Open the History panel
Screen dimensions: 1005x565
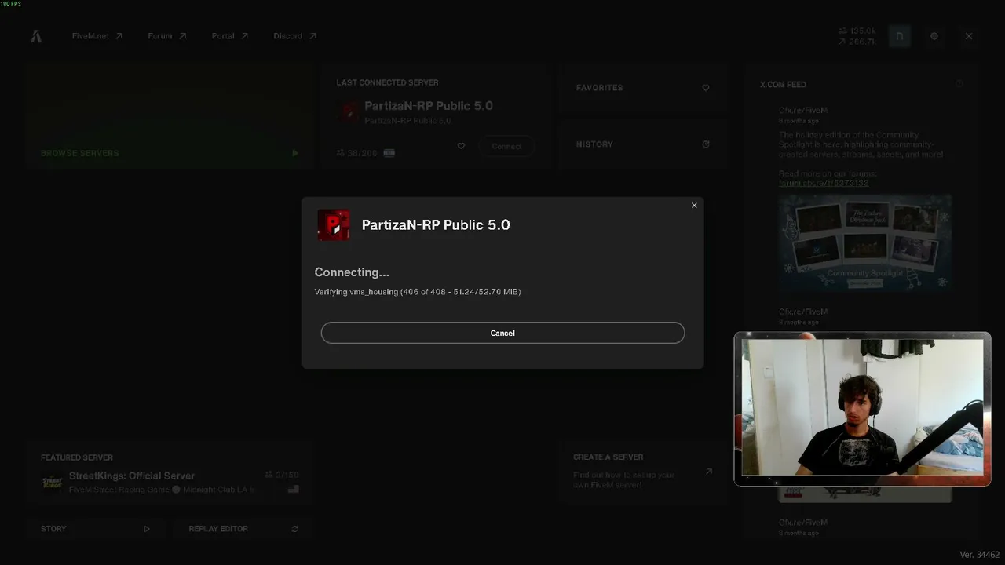(x=642, y=144)
